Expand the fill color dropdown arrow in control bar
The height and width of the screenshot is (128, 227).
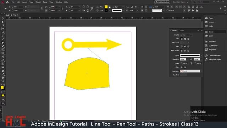(x=109, y=7)
